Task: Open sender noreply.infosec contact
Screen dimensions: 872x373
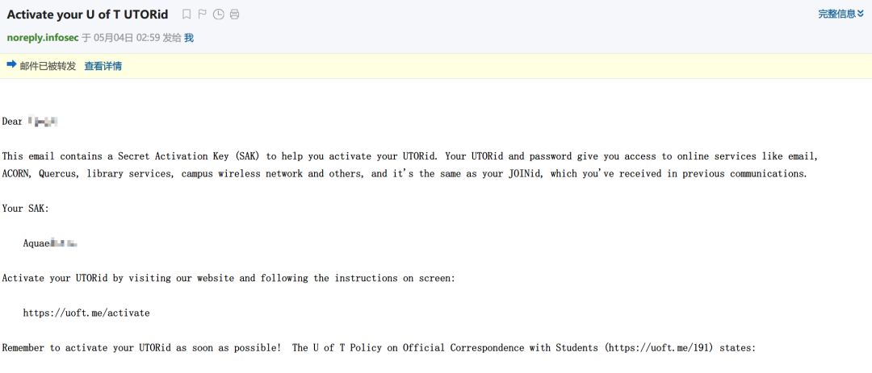Action: (43, 38)
